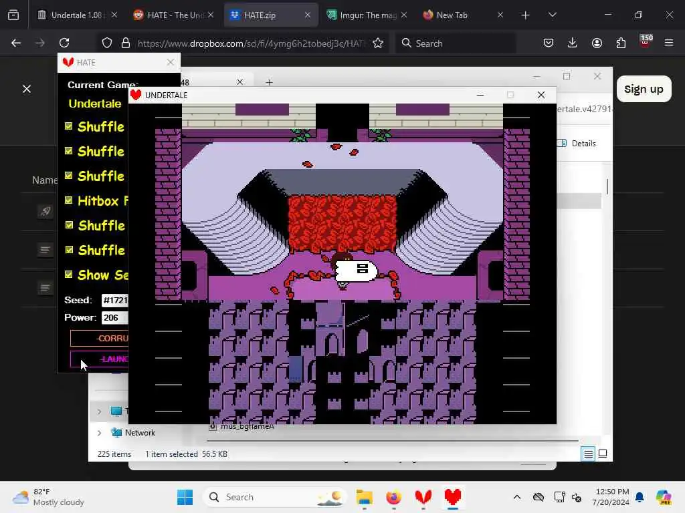
Task: Open the clock and calendar
Action: pyautogui.click(x=611, y=497)
